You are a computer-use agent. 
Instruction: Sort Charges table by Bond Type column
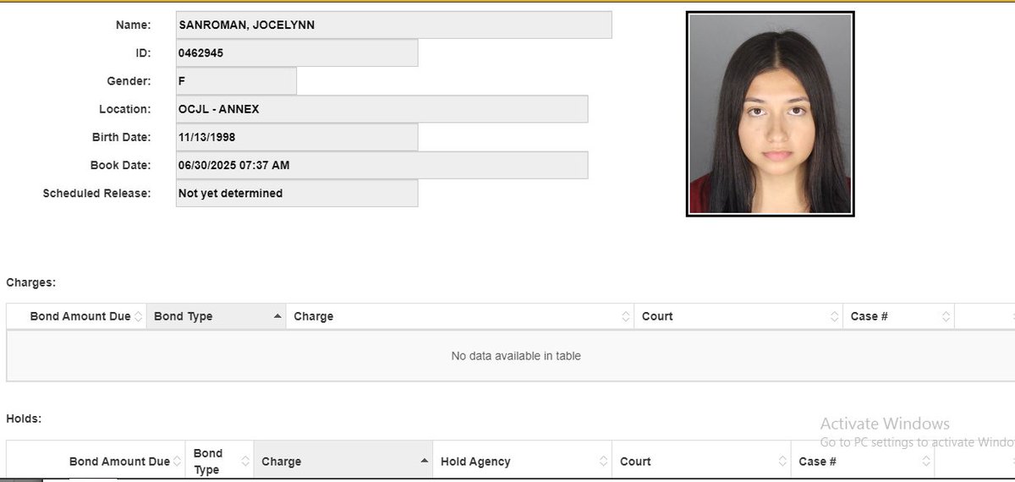[x=217, y=316]
